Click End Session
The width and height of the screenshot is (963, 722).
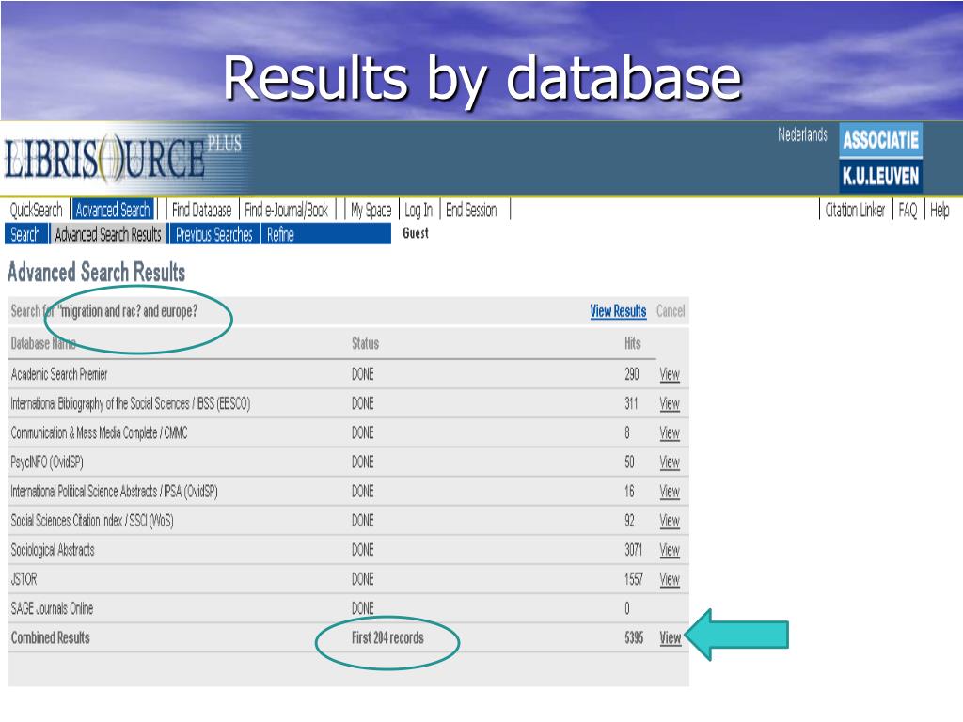(471, 210)
